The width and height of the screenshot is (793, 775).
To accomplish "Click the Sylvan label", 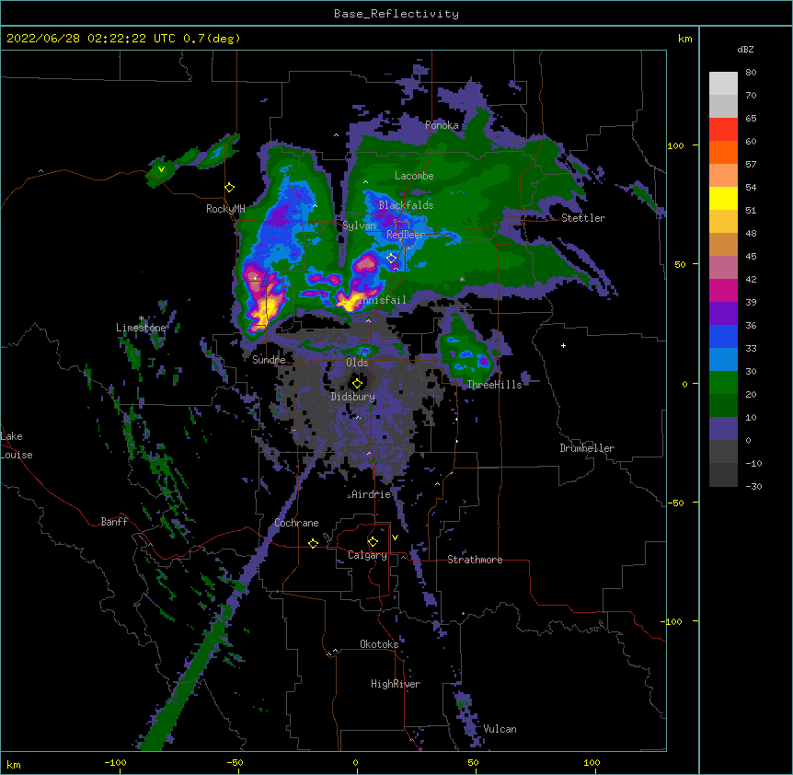I will (x=359, y=226).
